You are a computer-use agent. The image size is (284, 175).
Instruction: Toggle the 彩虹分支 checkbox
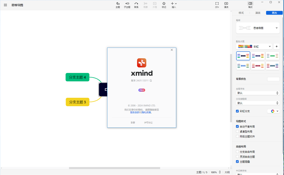237,111
